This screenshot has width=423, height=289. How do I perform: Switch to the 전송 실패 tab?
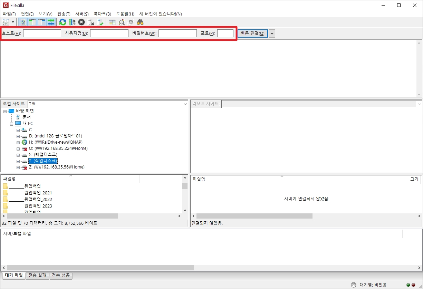37,275
